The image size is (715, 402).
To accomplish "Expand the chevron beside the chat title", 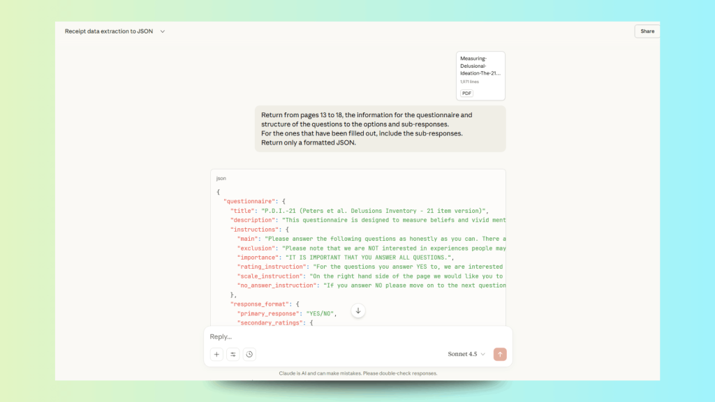I will tap(163, 31).
